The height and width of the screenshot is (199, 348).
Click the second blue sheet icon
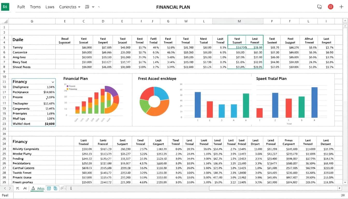point(55,188)
